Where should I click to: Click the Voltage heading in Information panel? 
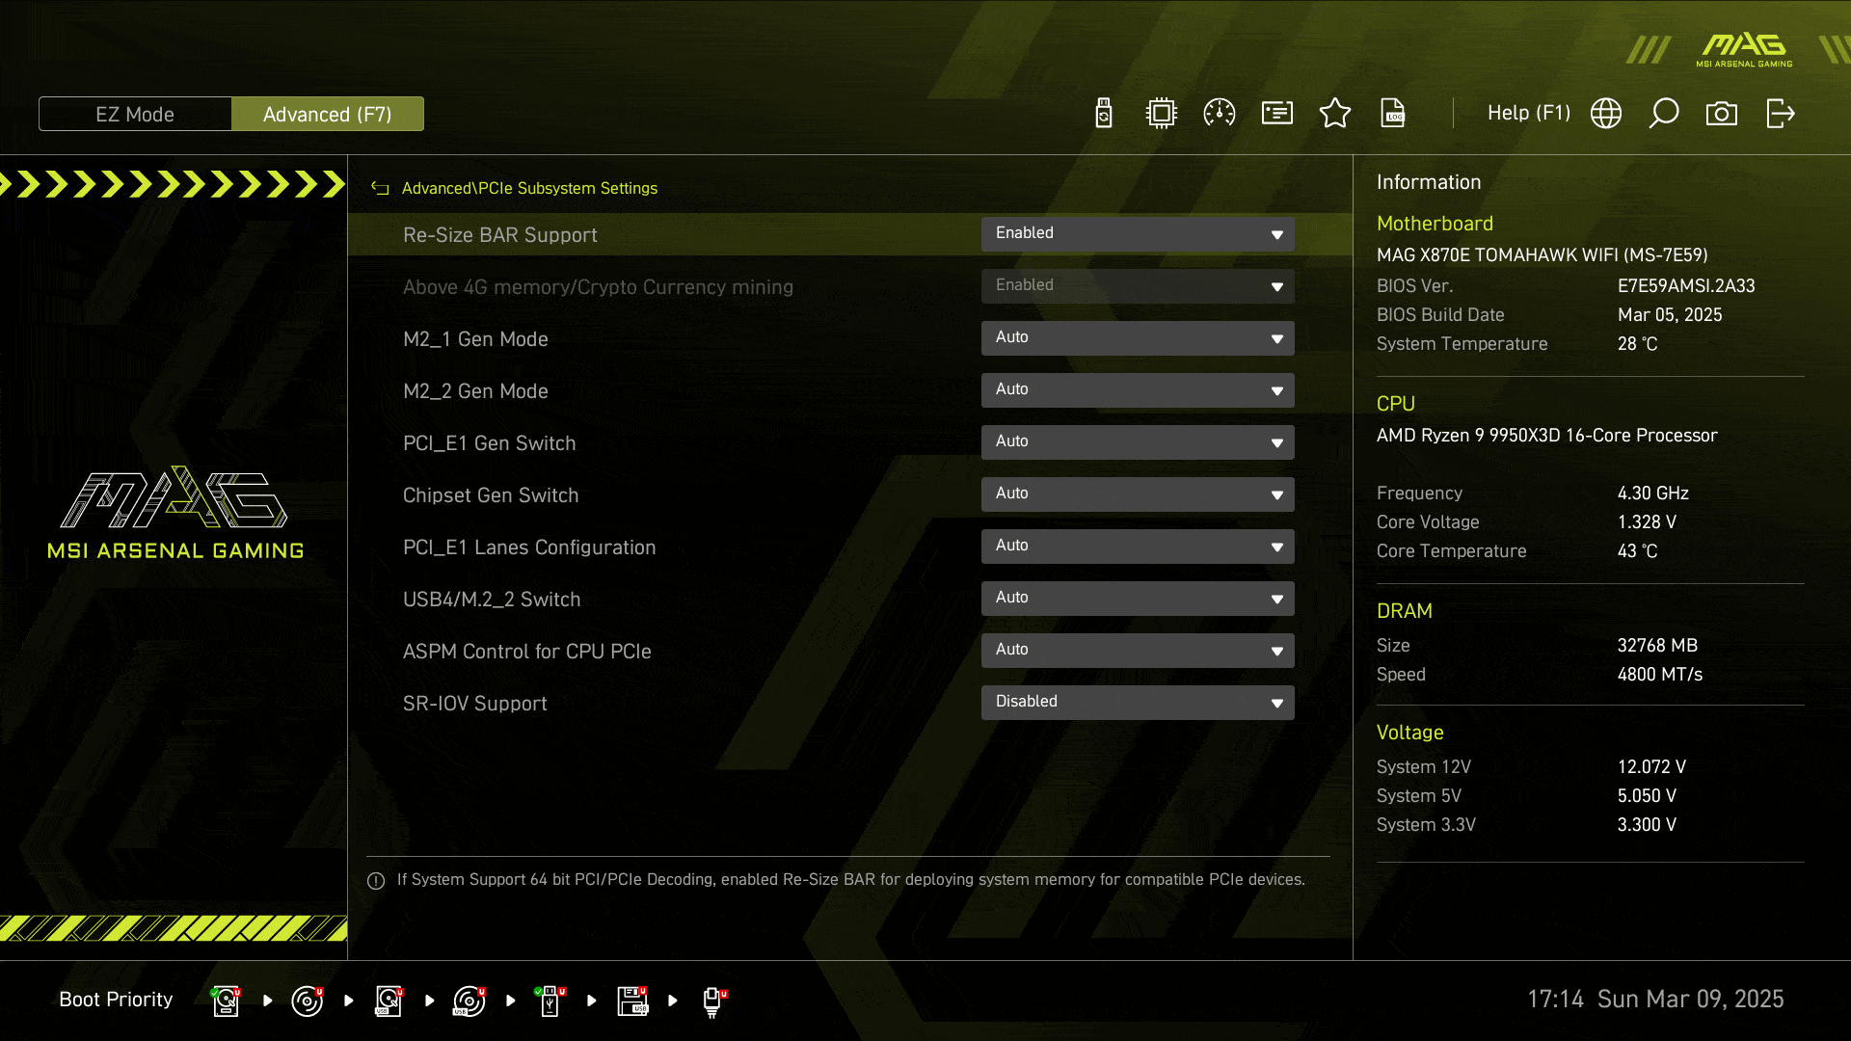tap(1409, 733)
